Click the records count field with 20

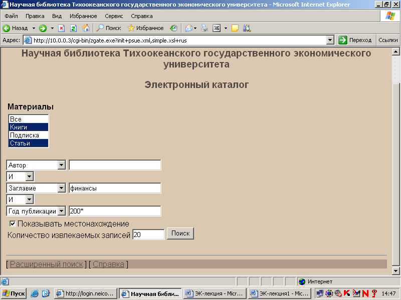coord(148,234)
